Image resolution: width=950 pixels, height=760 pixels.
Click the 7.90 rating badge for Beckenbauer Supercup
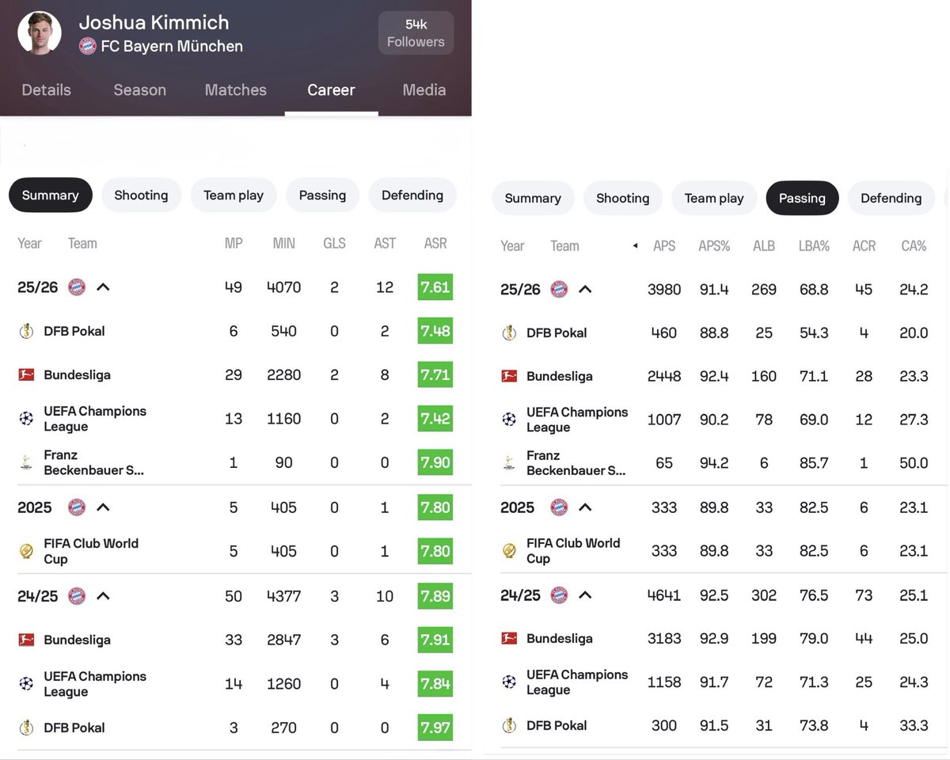[435, 462]
